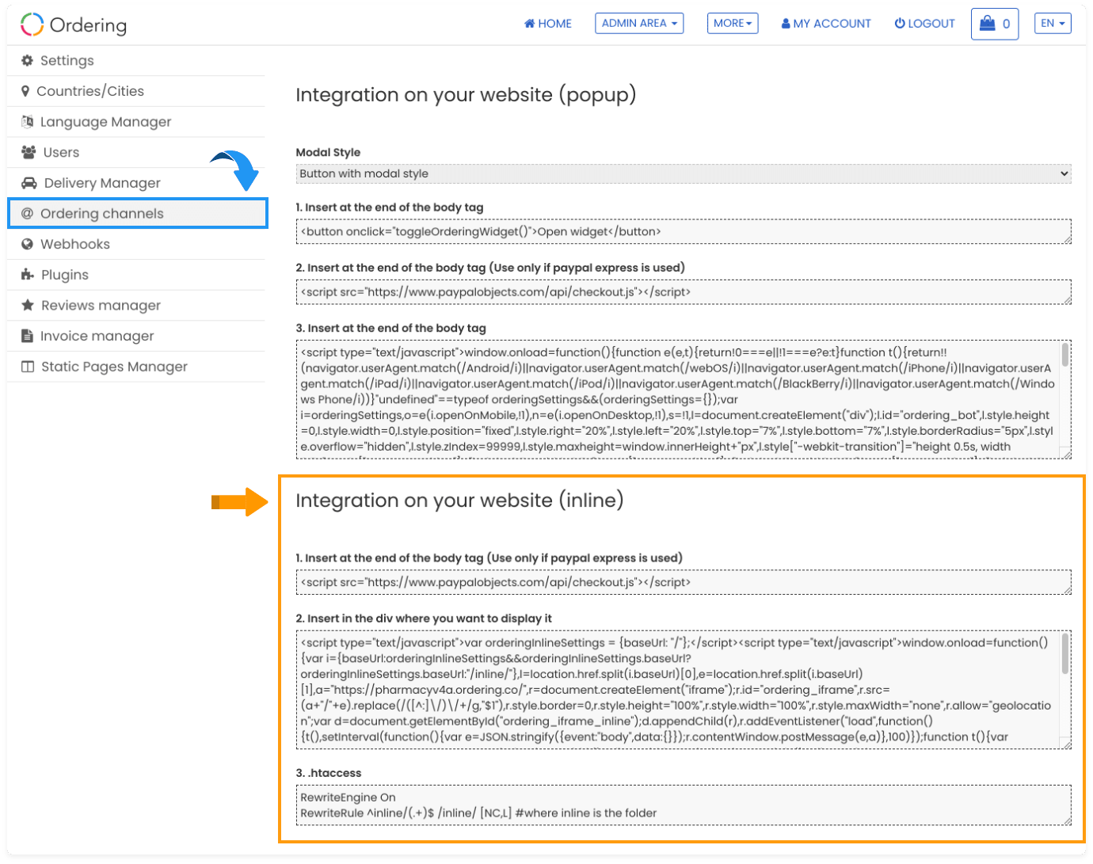Image resolution: width=1093 pixels, height=864 pixels.
Task: Click the '3. .htaccess' label
Action: coord(328,773)
